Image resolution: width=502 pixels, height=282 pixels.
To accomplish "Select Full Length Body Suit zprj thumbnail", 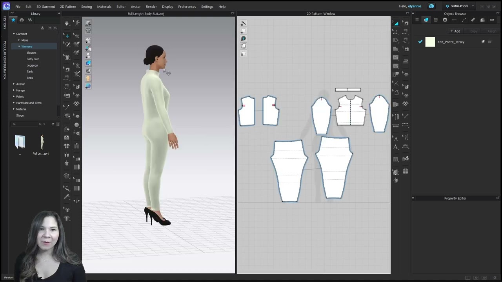I will (41, 143).
